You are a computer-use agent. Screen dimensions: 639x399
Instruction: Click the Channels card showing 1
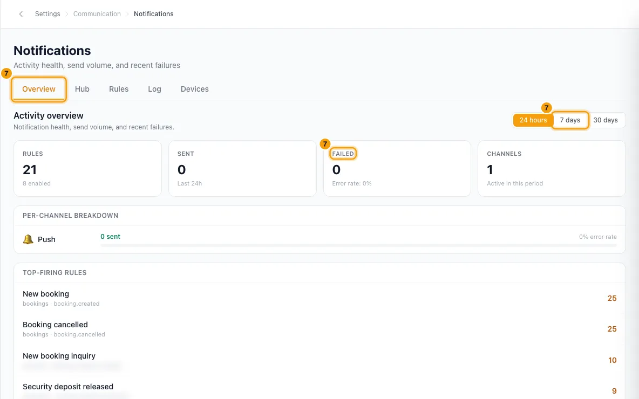point(552,169)
